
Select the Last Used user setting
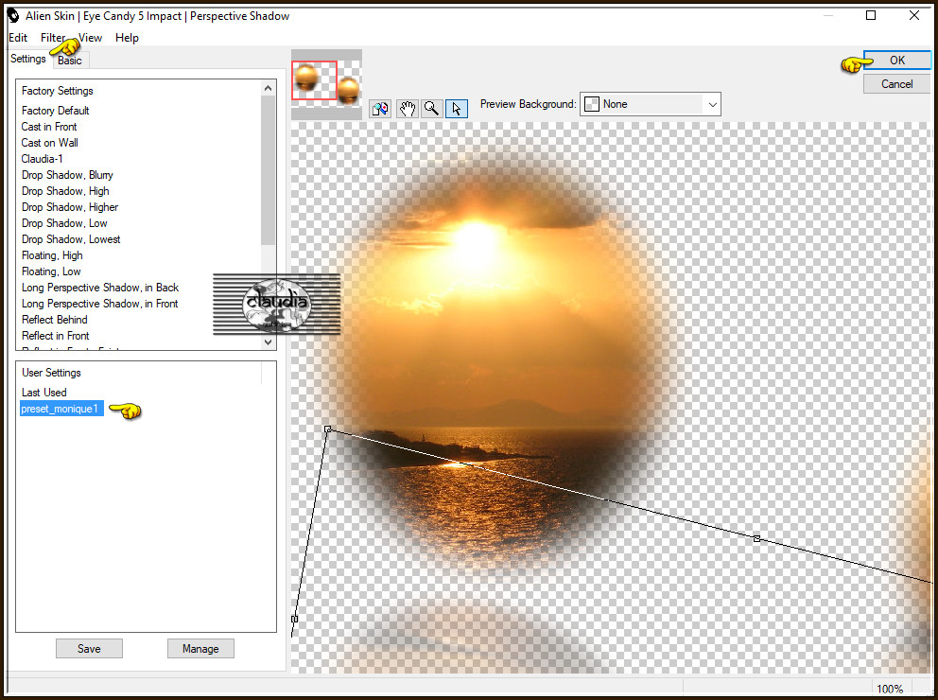point(43,393)
